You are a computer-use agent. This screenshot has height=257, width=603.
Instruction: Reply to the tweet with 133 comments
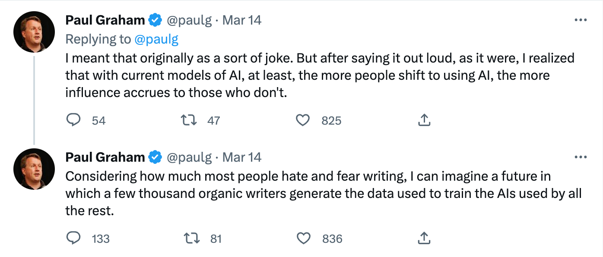tap(74, 238)
